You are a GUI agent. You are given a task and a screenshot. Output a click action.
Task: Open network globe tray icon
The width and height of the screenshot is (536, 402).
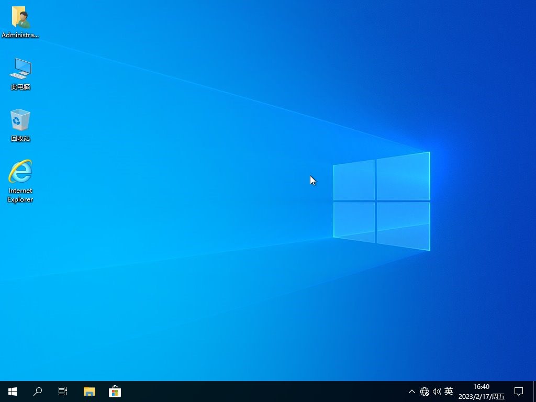pos(425,392)
